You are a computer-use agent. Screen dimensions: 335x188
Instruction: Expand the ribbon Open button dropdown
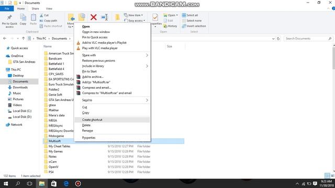point(177,15)
